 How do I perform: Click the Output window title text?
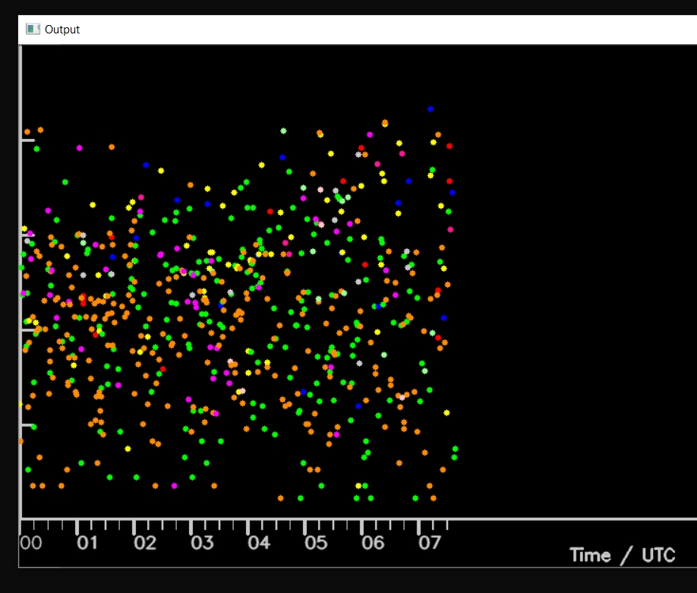pyautogui.click(x=62, y=30)
